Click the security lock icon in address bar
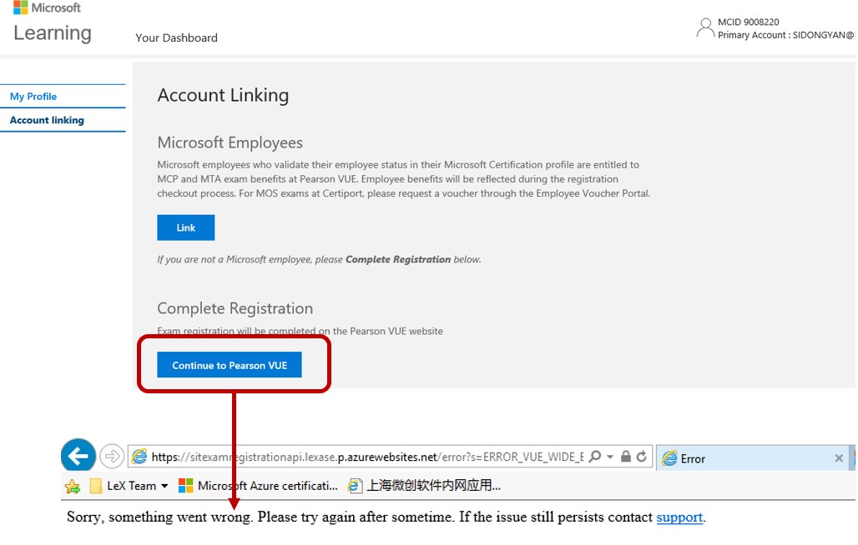 pos(626,457)
